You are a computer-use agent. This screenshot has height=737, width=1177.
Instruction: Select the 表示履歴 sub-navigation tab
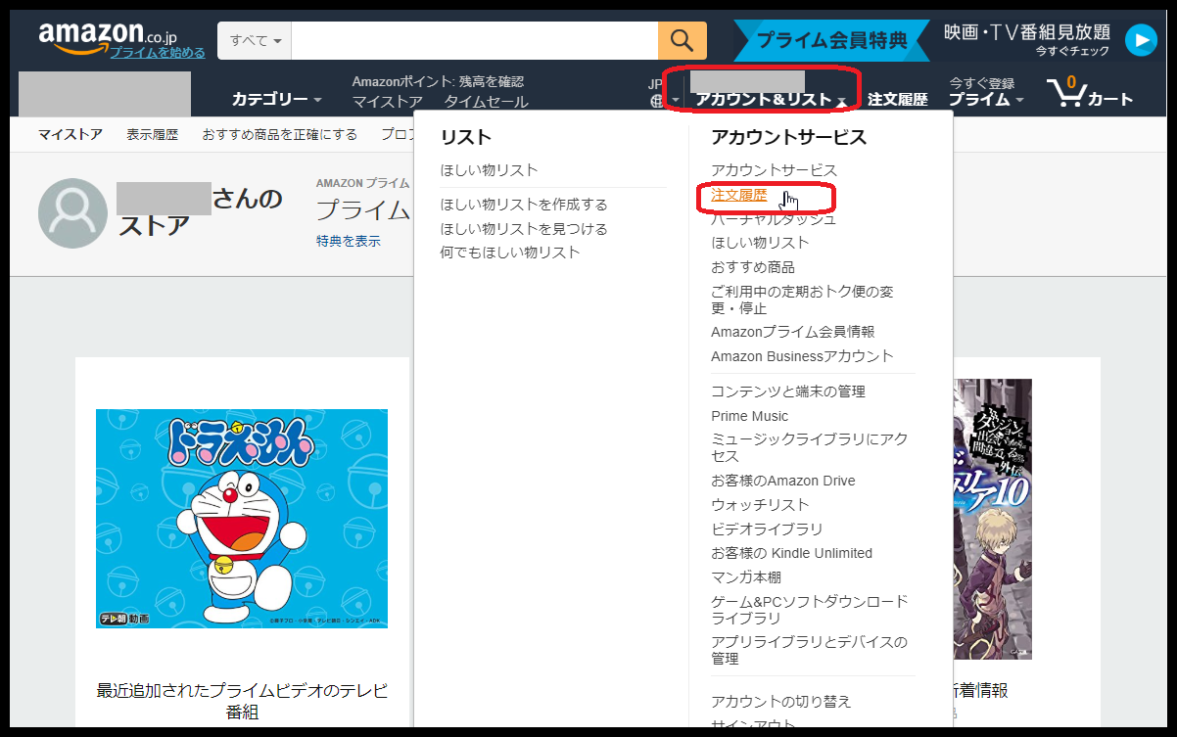(152, 134)
